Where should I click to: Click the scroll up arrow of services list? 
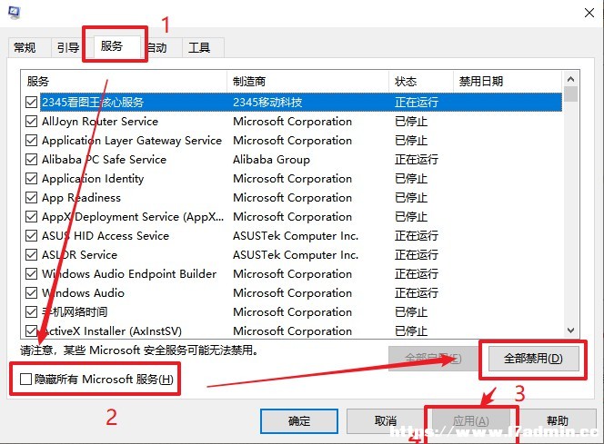coord(571,79)
